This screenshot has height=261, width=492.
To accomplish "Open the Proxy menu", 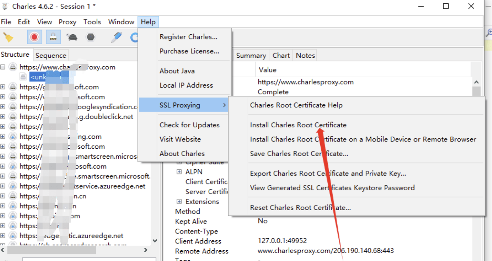I will click(x=67, y=22).
